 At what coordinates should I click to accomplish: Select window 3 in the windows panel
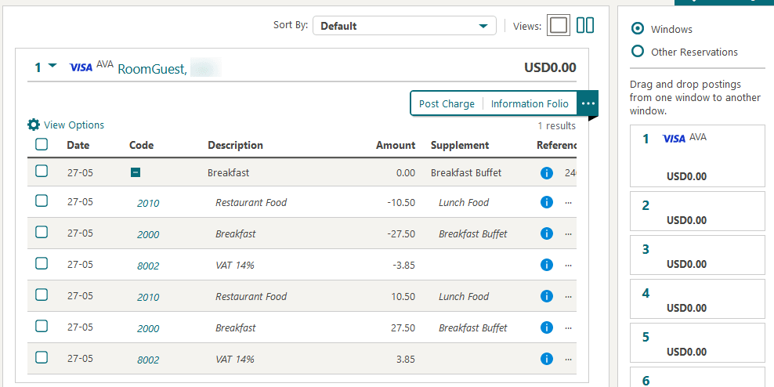coord(697,255)
